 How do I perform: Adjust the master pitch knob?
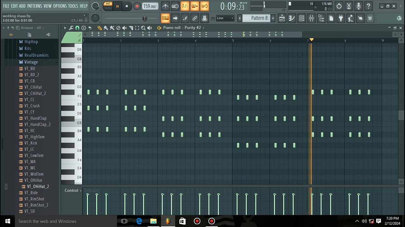coord(95,18)
